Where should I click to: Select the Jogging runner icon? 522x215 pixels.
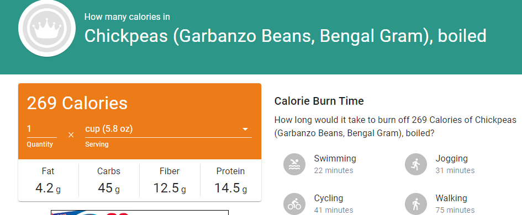click(x=416, y=164)
